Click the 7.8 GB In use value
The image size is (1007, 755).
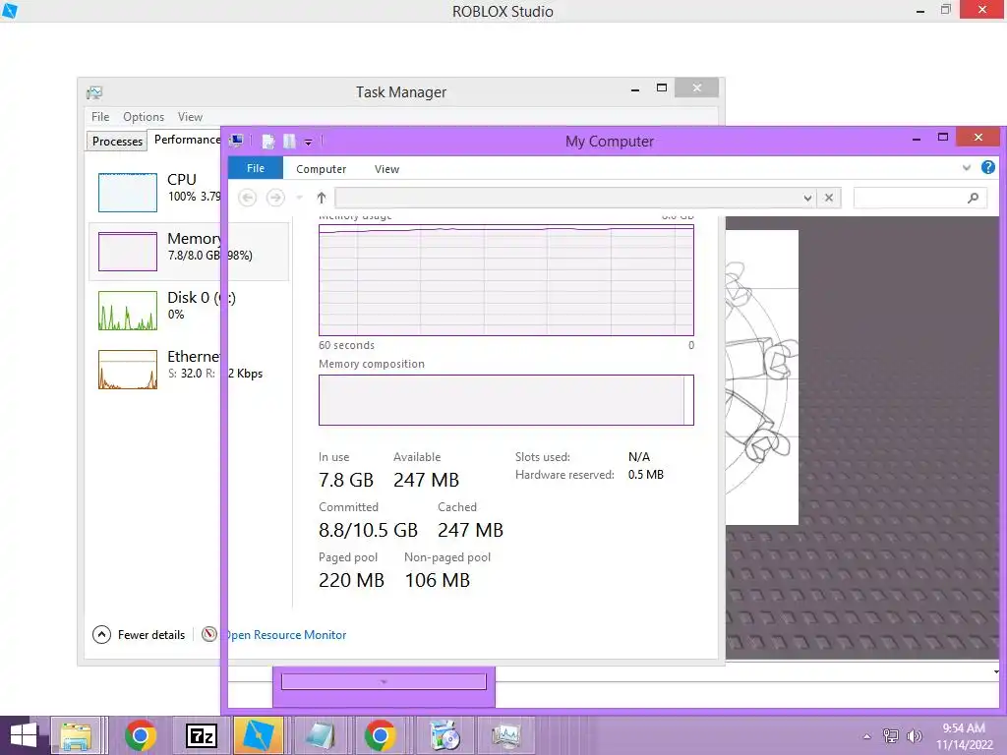coord(345,480)
